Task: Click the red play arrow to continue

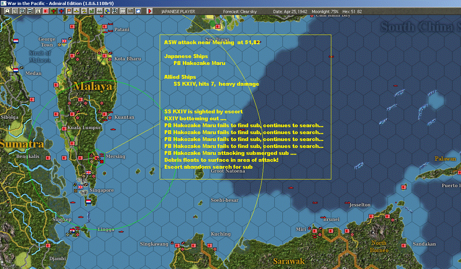Action: click(150, 11)
